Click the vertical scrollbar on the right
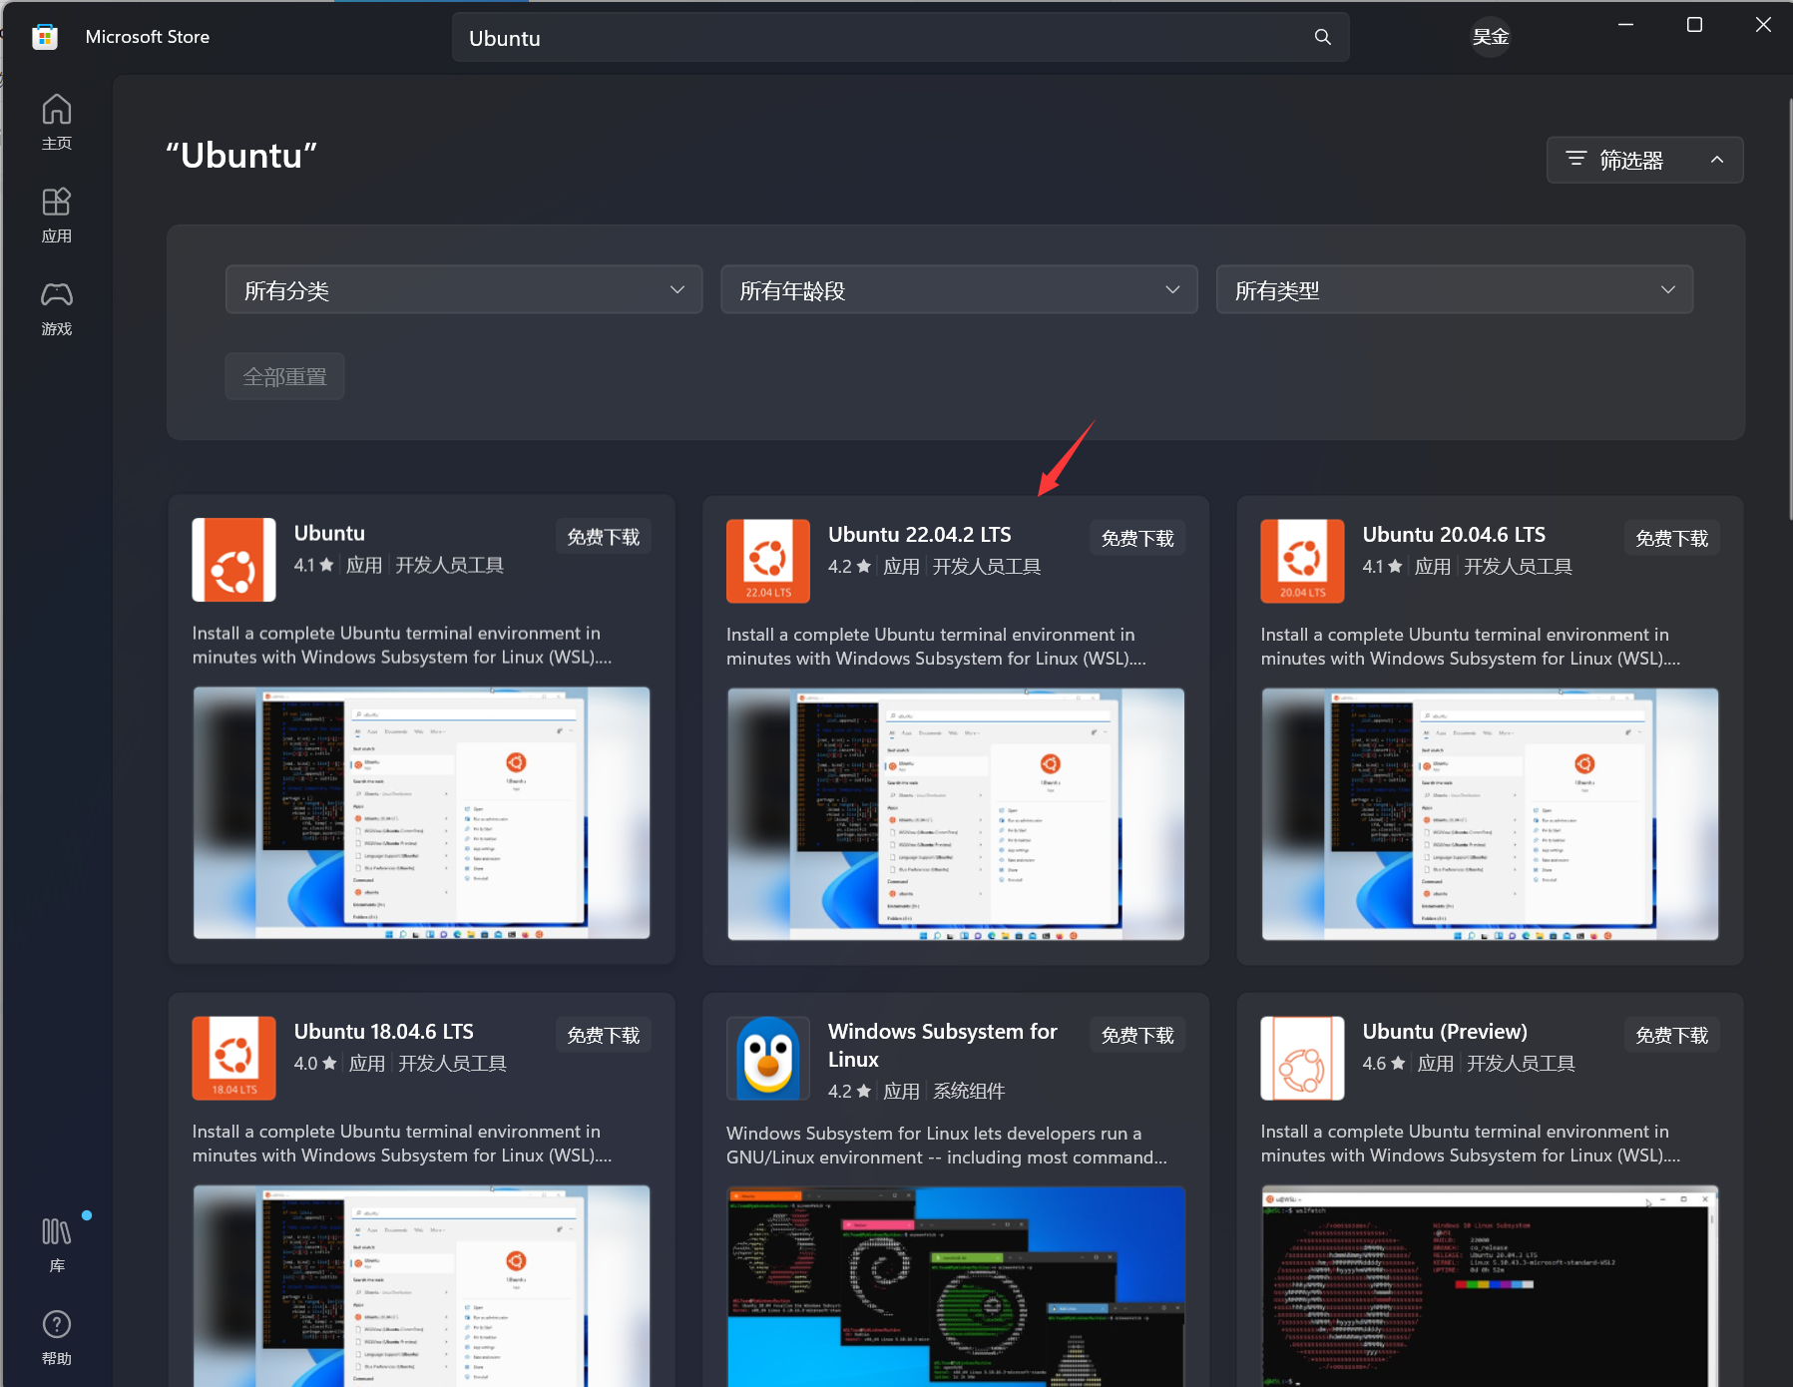The height and width of the screenshot is (1387, 1793). (x=1790, y=309)
